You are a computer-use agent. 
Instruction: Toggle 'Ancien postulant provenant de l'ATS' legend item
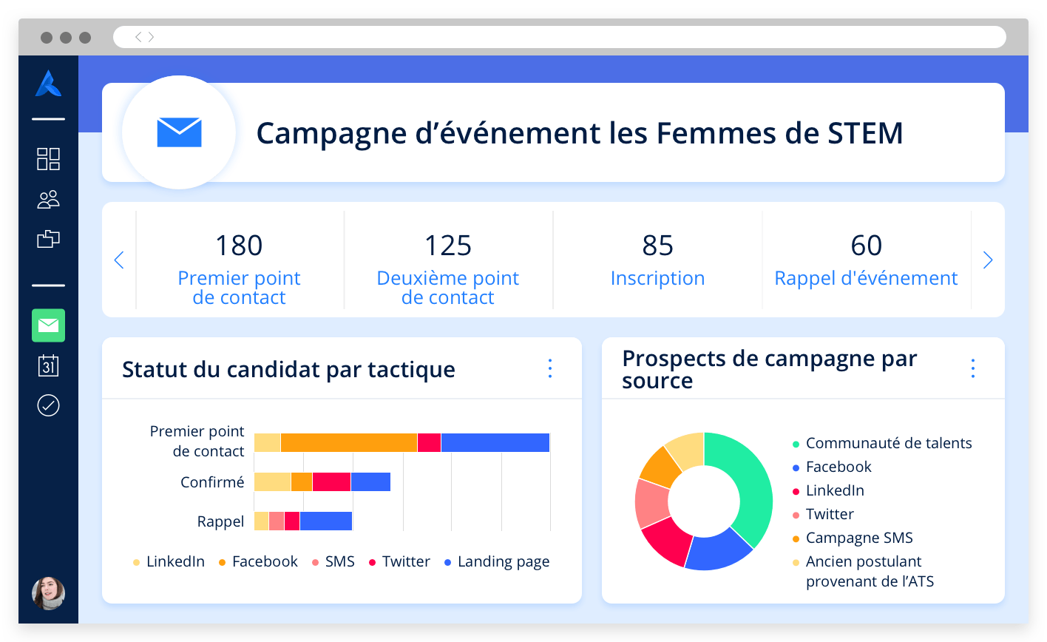[x=863, y=572]
